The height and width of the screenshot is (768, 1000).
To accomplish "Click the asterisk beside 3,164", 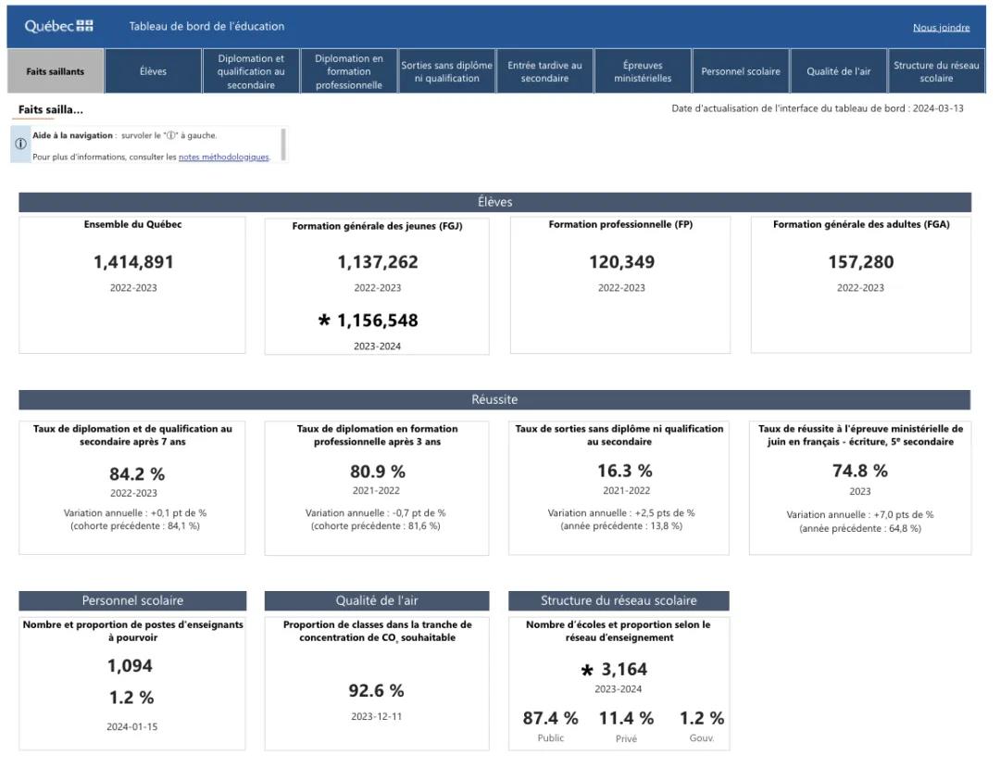I will coord(587,670).
